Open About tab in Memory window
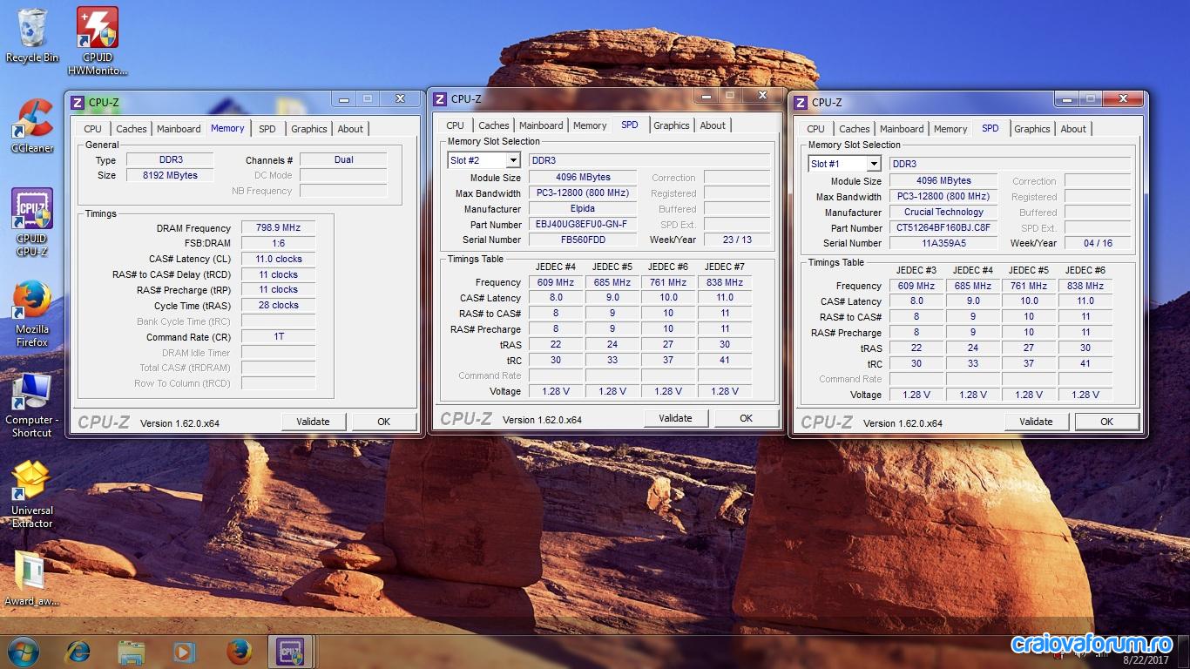This screenshot has height=669, width=1190. [x=350, y=129]
